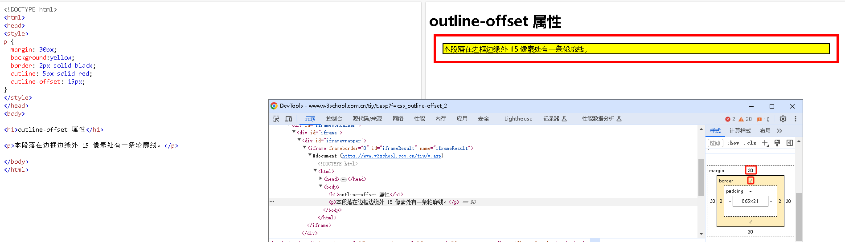Show more styles pane tabs chevron
The height and width of the screenshot is (242, 845).
(779, 131)
